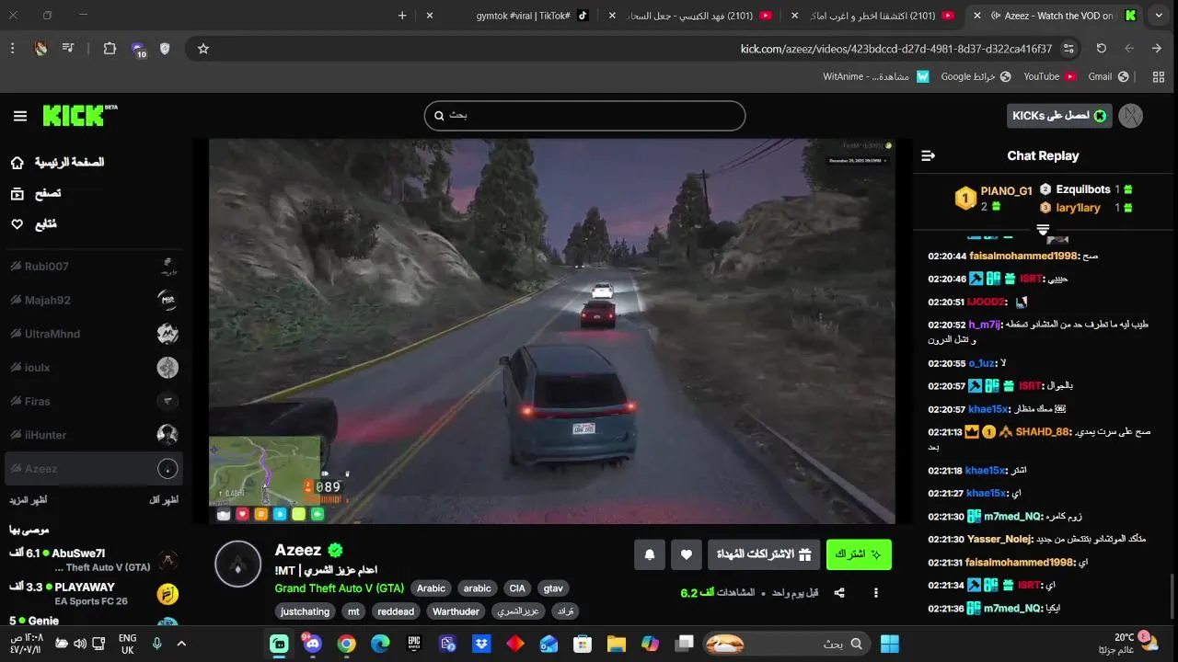This screenshot has width=1178, height=662.
Task: Open the user avatar menu
Action: pos(1131,116)
